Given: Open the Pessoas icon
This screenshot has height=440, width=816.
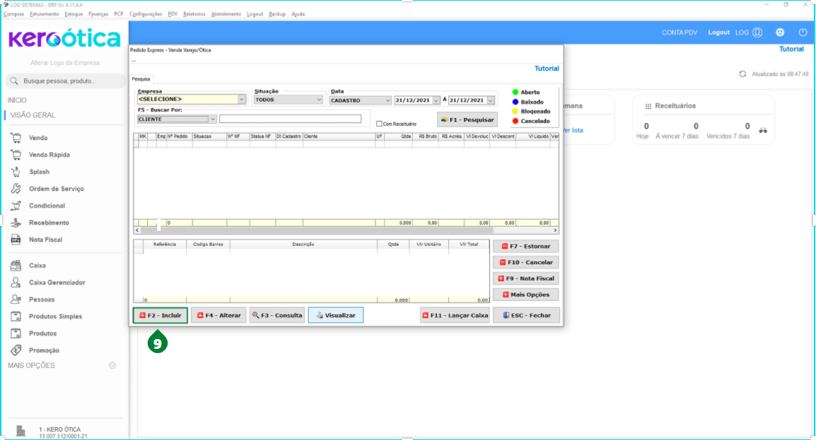Looking at the screenshot, I should [x=16, y=299].
